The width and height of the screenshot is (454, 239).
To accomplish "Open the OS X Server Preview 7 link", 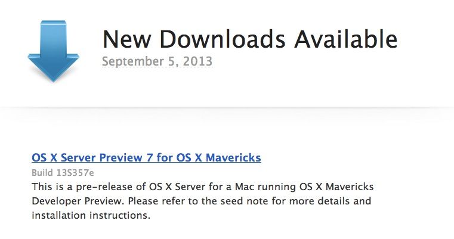I will point(146,158).
